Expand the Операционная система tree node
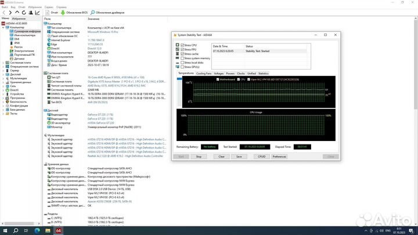 click(3, 67)
